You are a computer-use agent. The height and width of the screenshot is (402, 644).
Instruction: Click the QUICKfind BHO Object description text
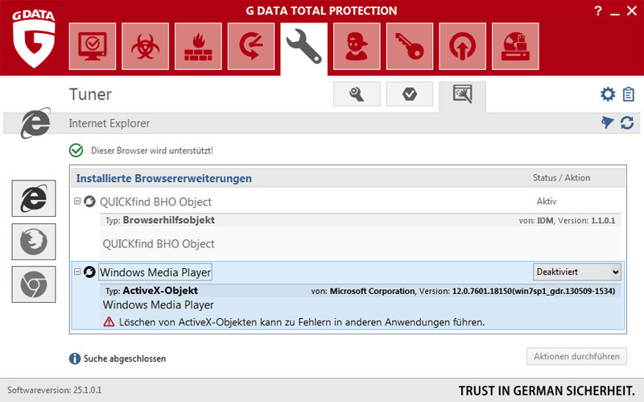click(x=159, y=244)
